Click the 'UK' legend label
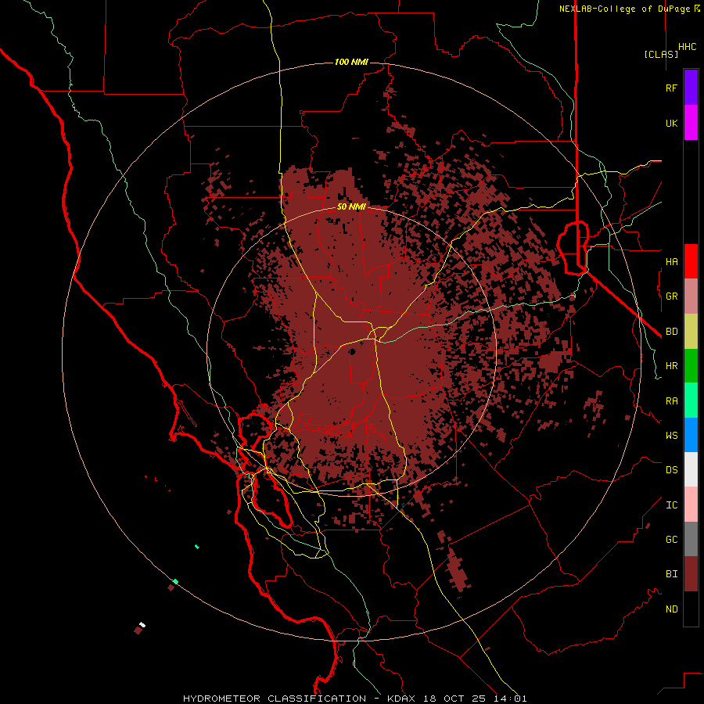The width and height of the screenshot is (704, 704). (672, 123)
